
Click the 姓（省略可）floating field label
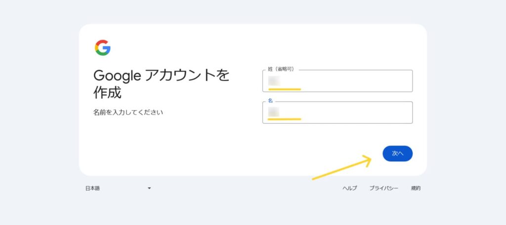(281, 69)
